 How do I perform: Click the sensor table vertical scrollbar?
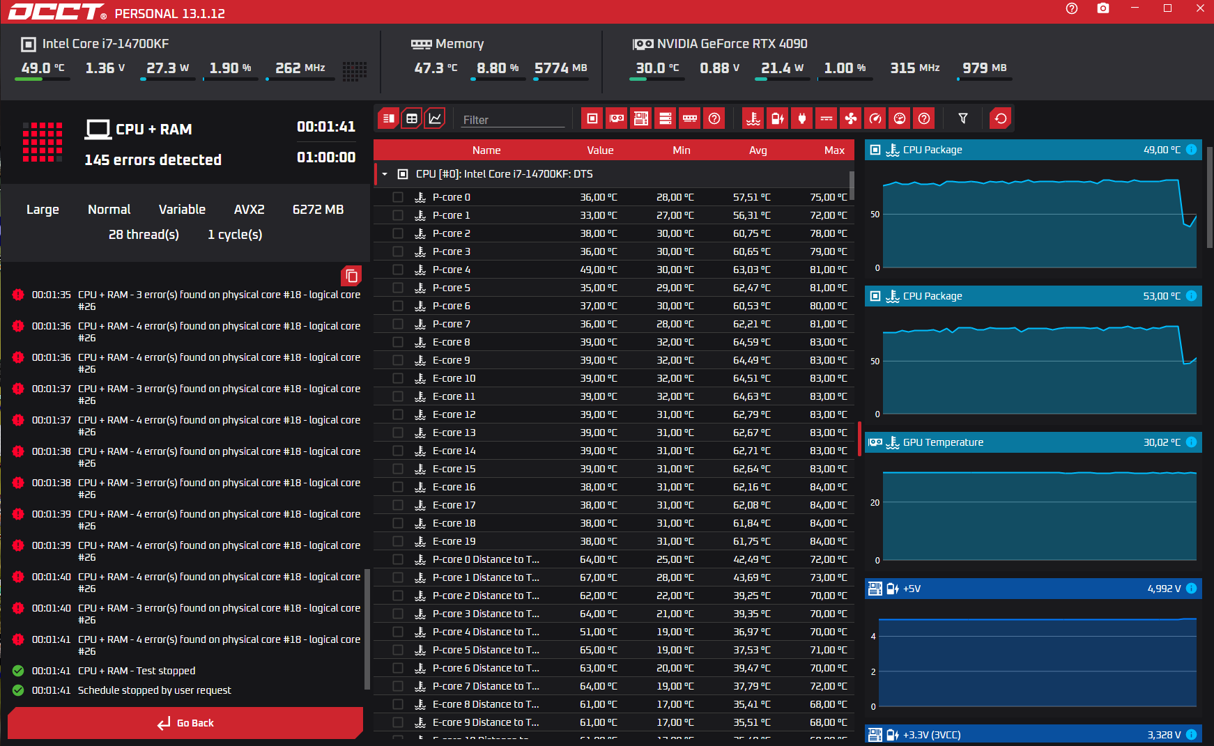pos(852,185)
